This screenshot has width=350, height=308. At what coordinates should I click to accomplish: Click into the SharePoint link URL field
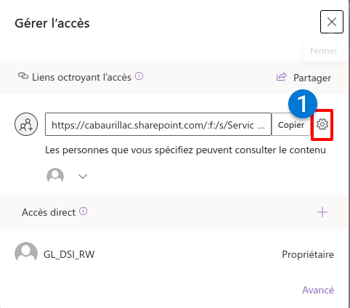click(158, 124)
